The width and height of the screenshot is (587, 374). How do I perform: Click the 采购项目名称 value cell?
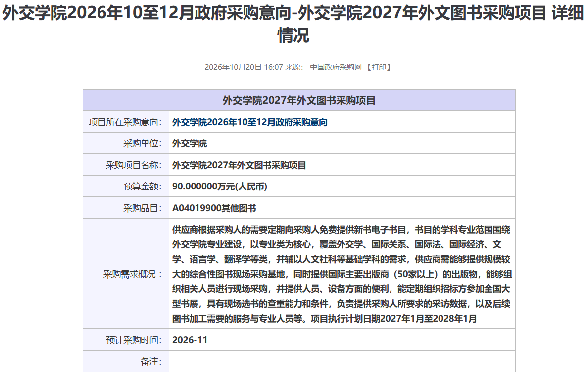point(342,165)
